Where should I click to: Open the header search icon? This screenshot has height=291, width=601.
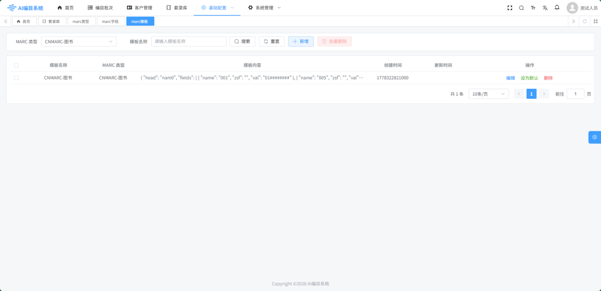click(521, 8)
